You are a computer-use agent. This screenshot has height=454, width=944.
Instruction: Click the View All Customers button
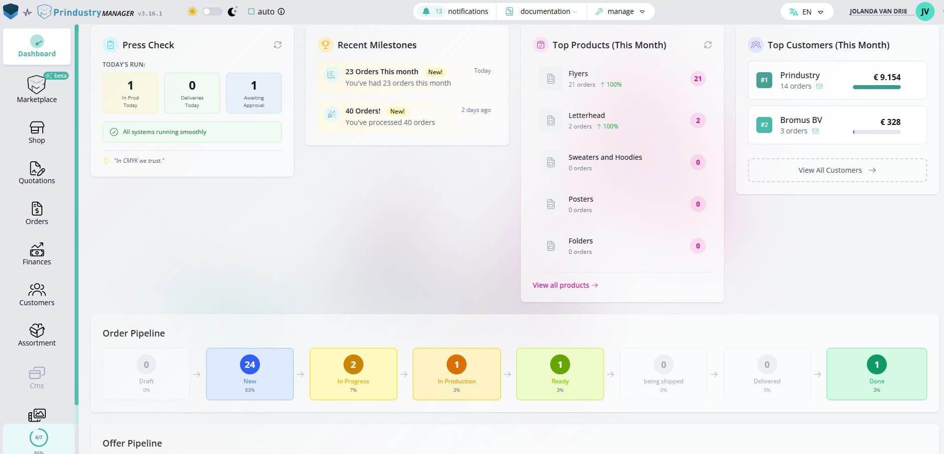point(837,170)
